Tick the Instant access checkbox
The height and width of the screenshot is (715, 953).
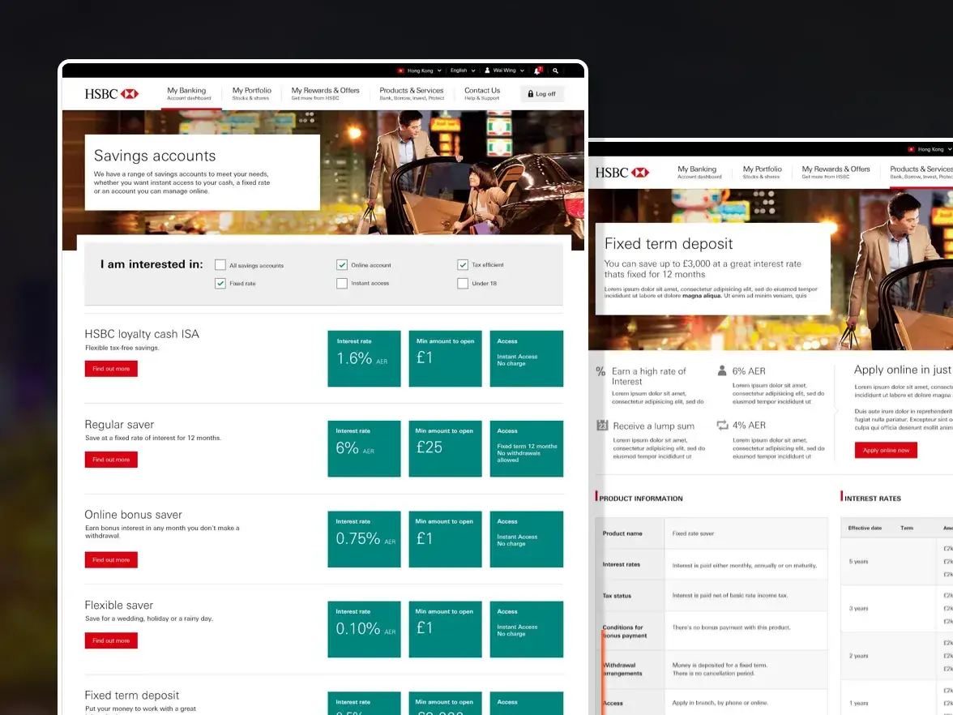(x=342, y=284)
